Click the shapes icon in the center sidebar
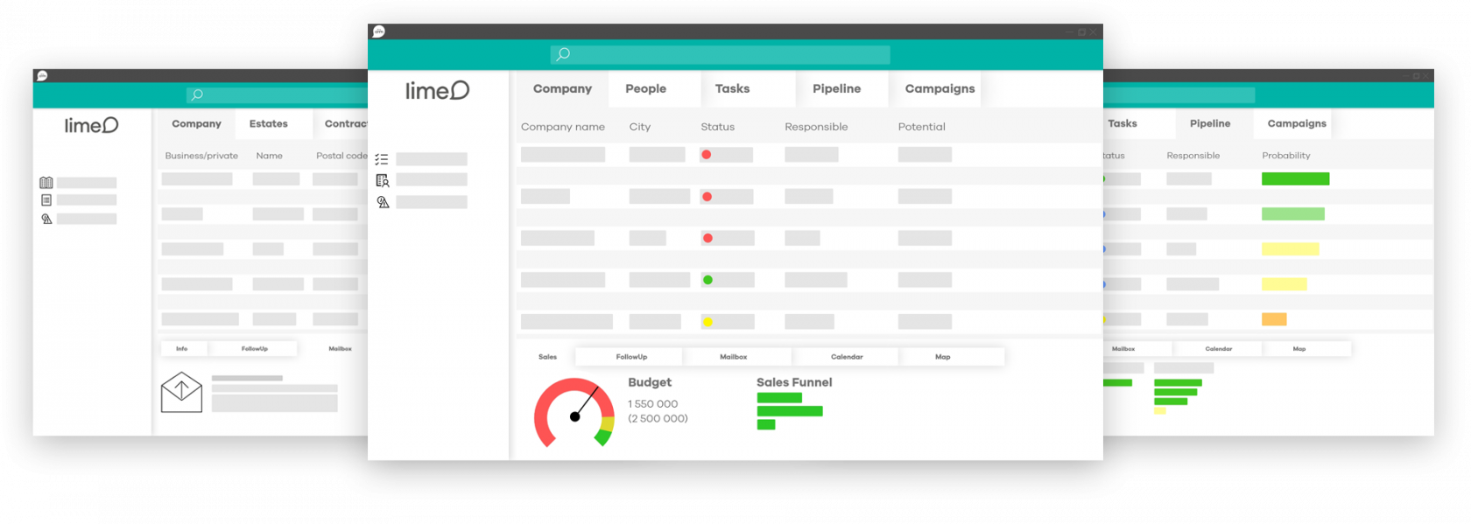Viewport: 1471px width, 524px height. tap(383, 202)
